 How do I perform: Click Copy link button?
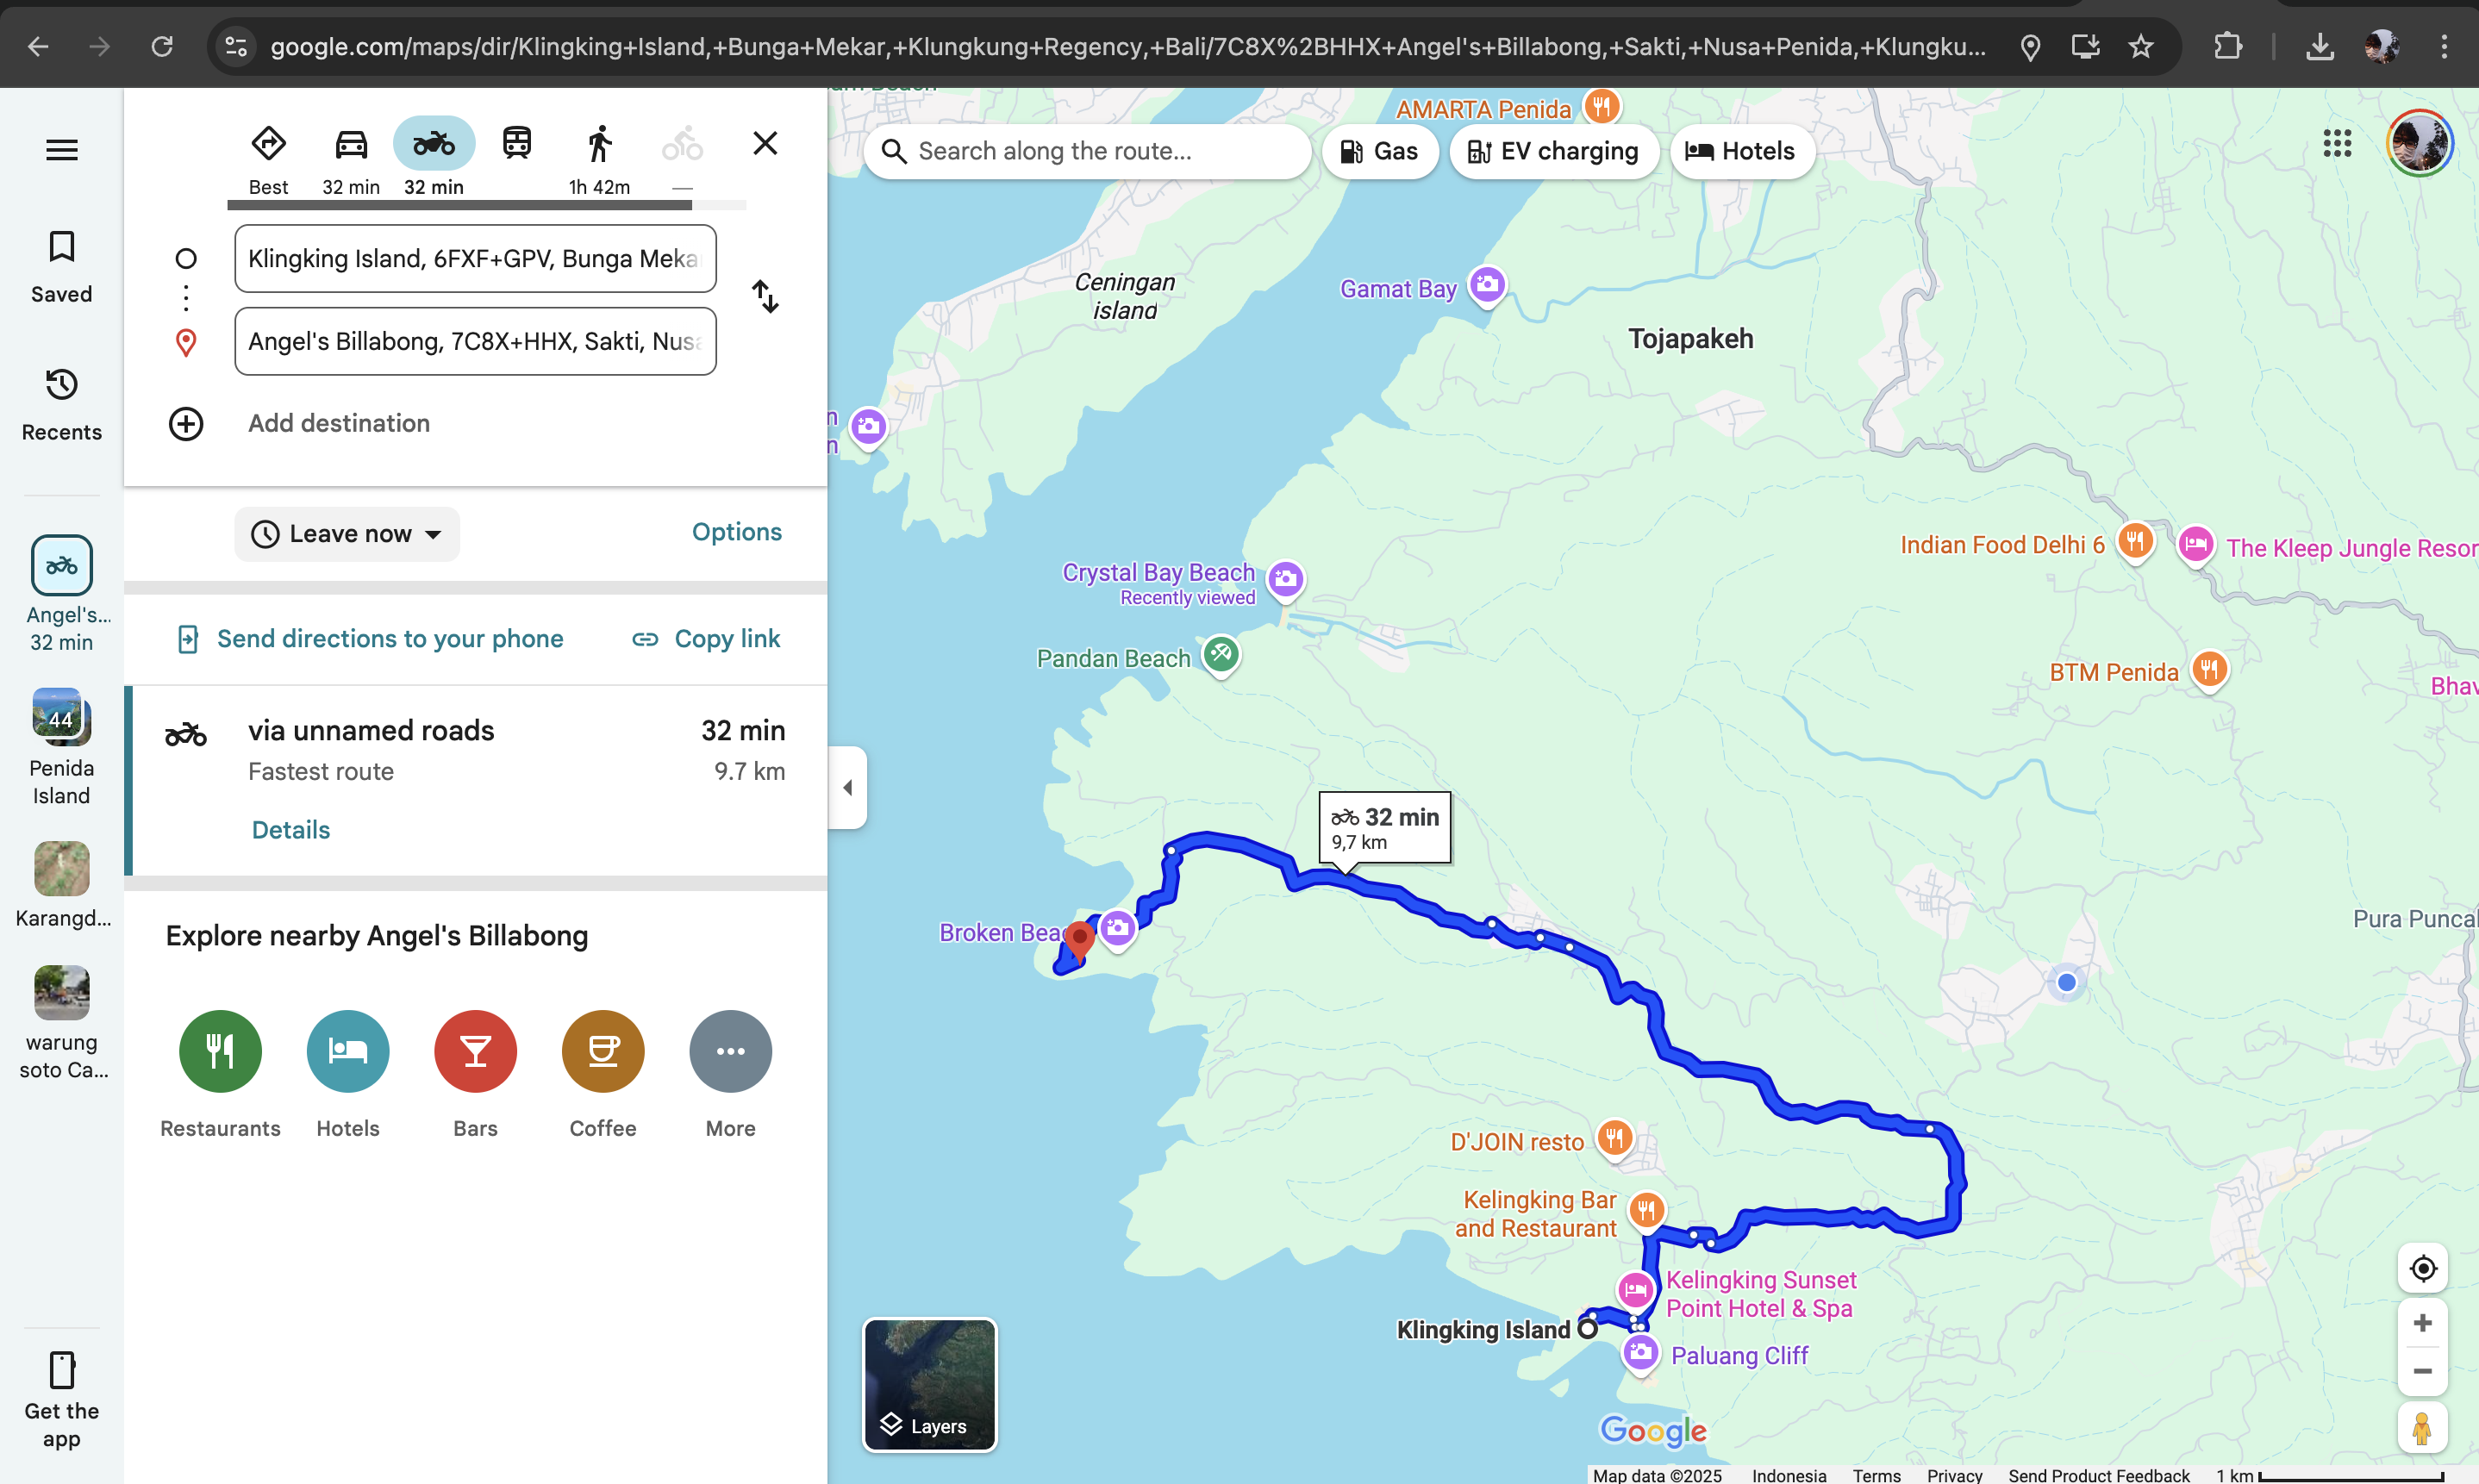point(706,639)
